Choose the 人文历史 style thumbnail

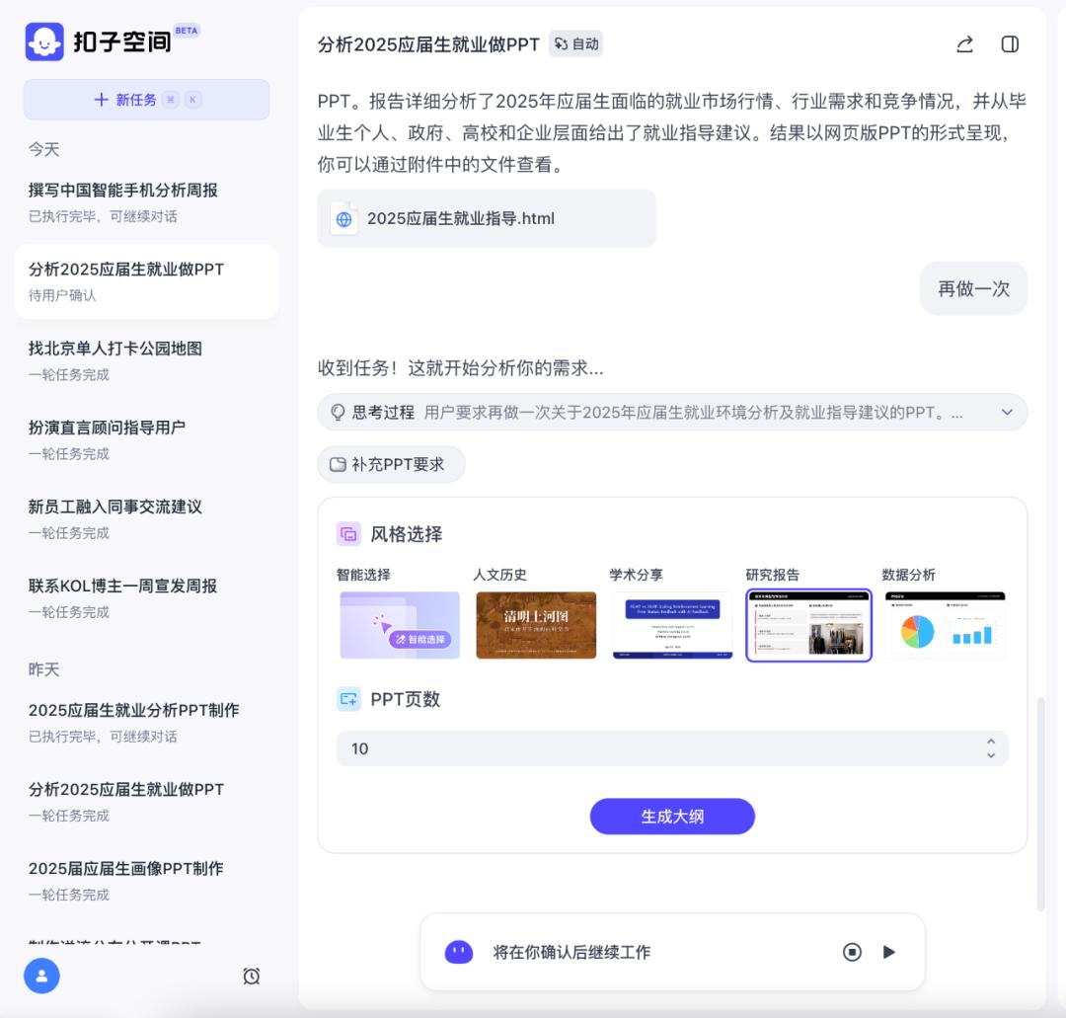(536, 625)
